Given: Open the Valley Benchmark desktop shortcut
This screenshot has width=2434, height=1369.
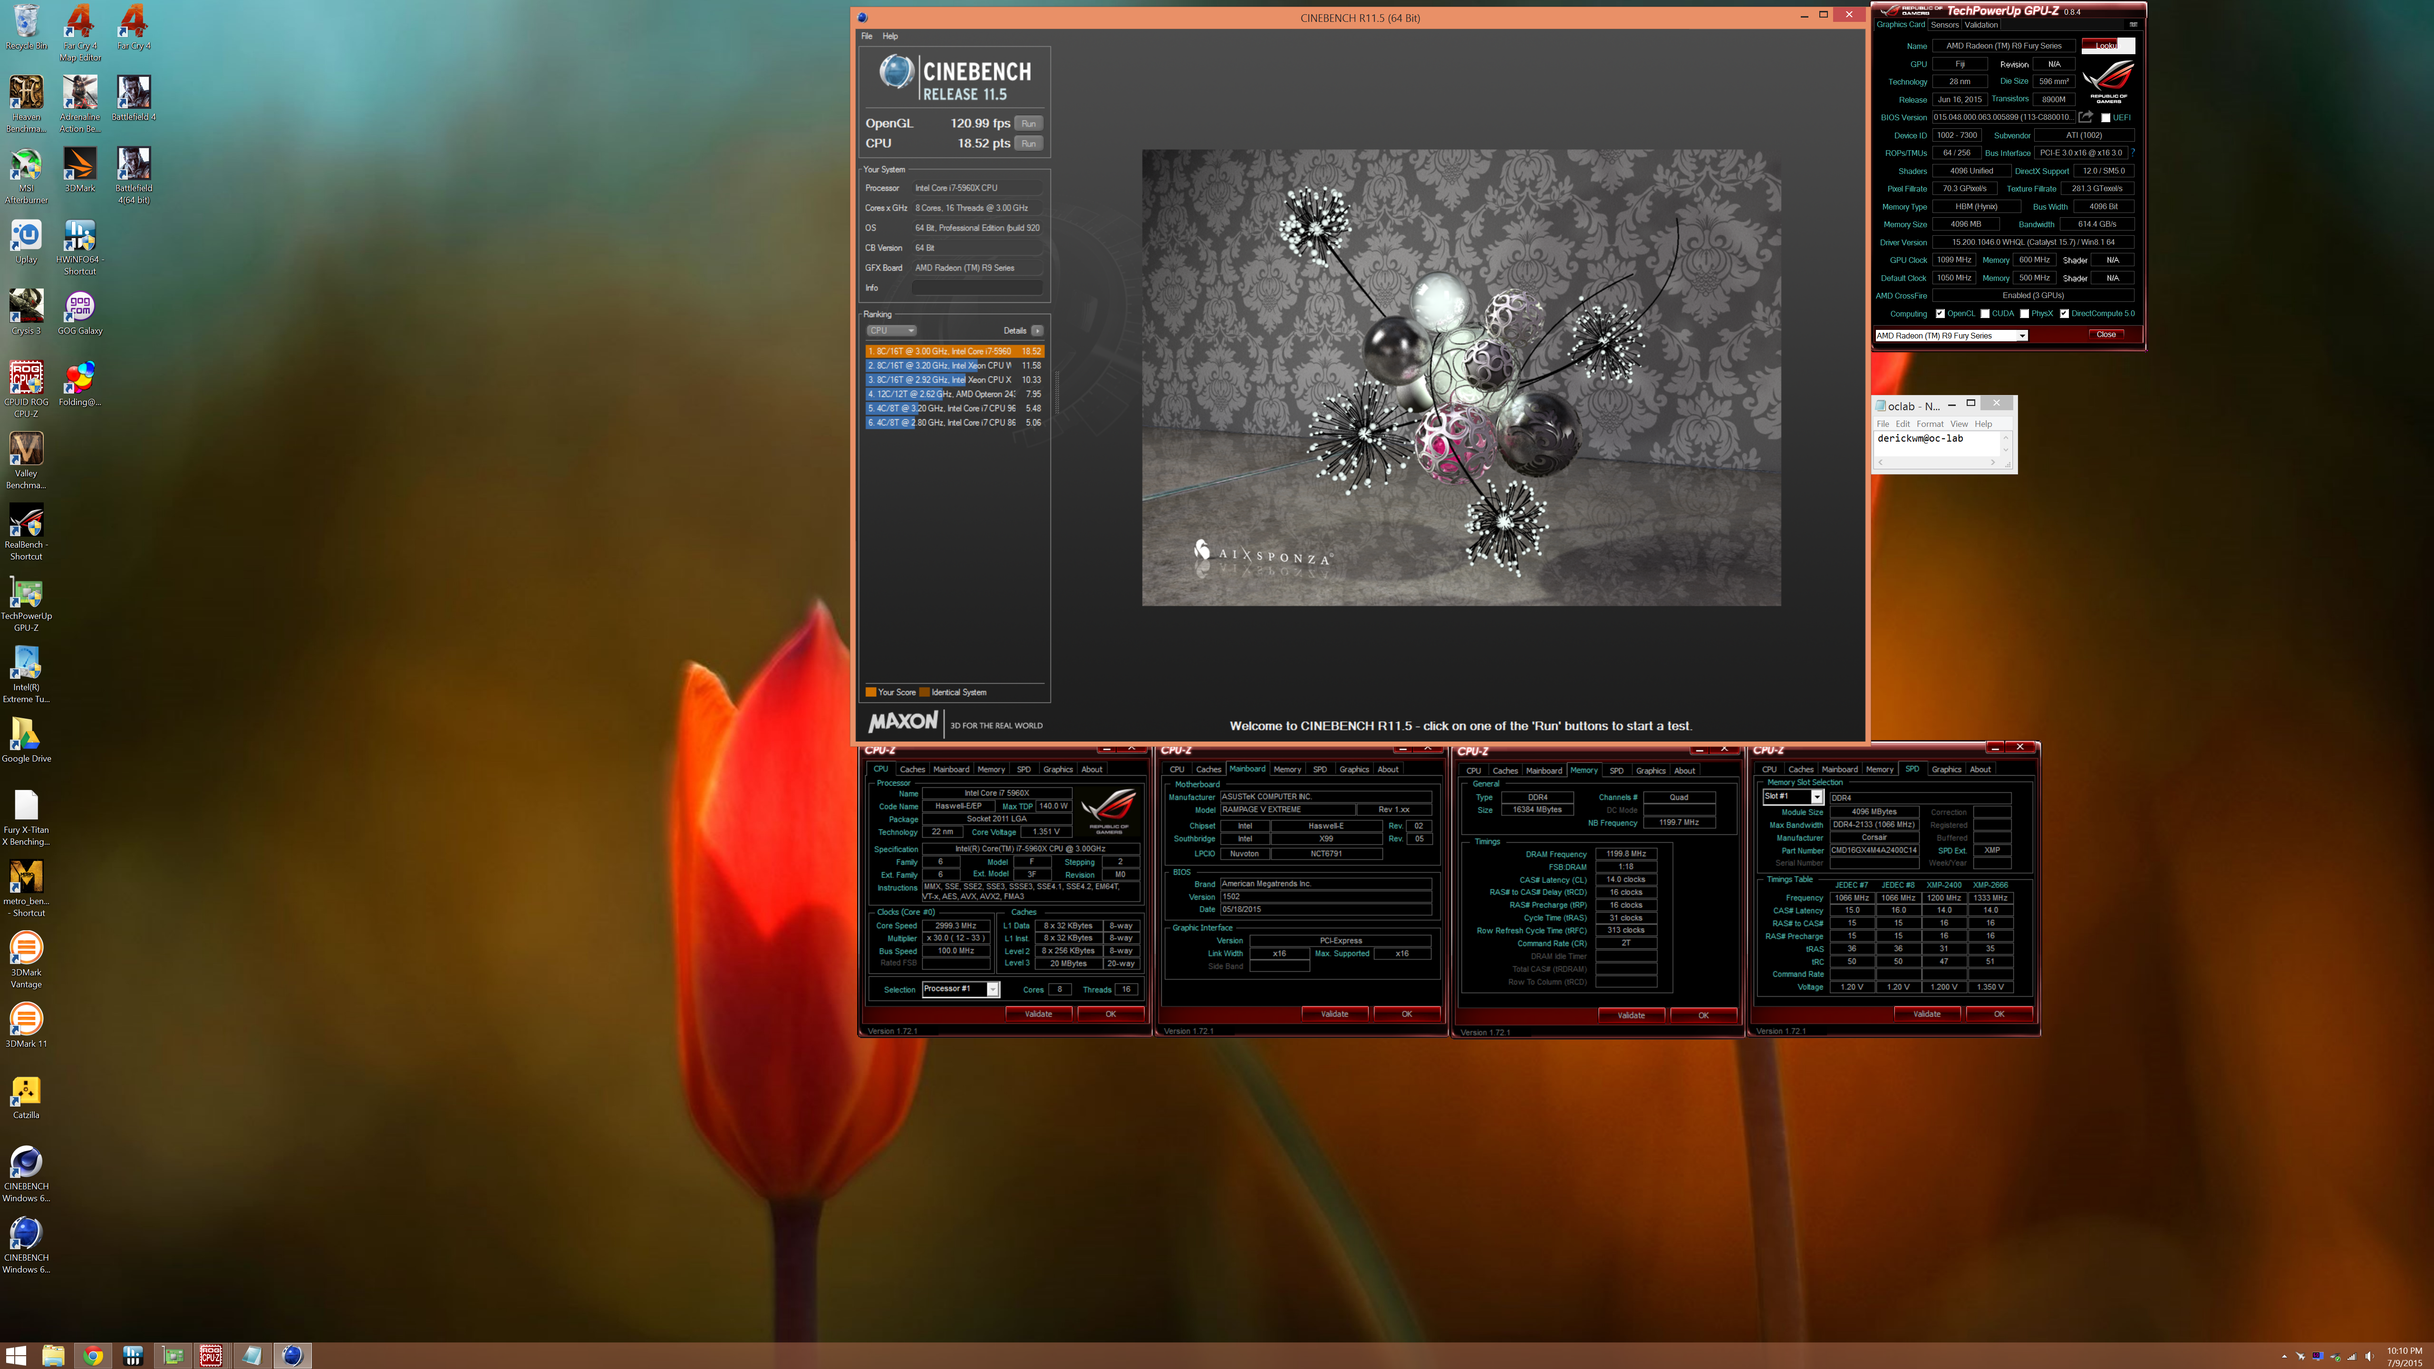Looking at the screenshot, I should pyautogui.click(x=27, y=460).
